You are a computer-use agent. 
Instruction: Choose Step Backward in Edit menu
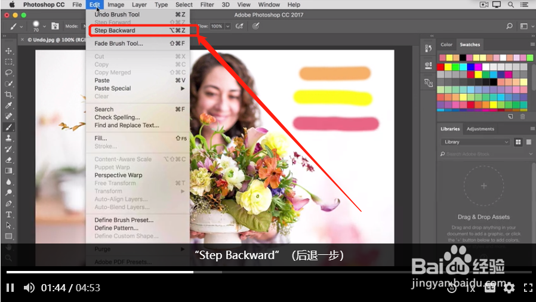point(138,30)
